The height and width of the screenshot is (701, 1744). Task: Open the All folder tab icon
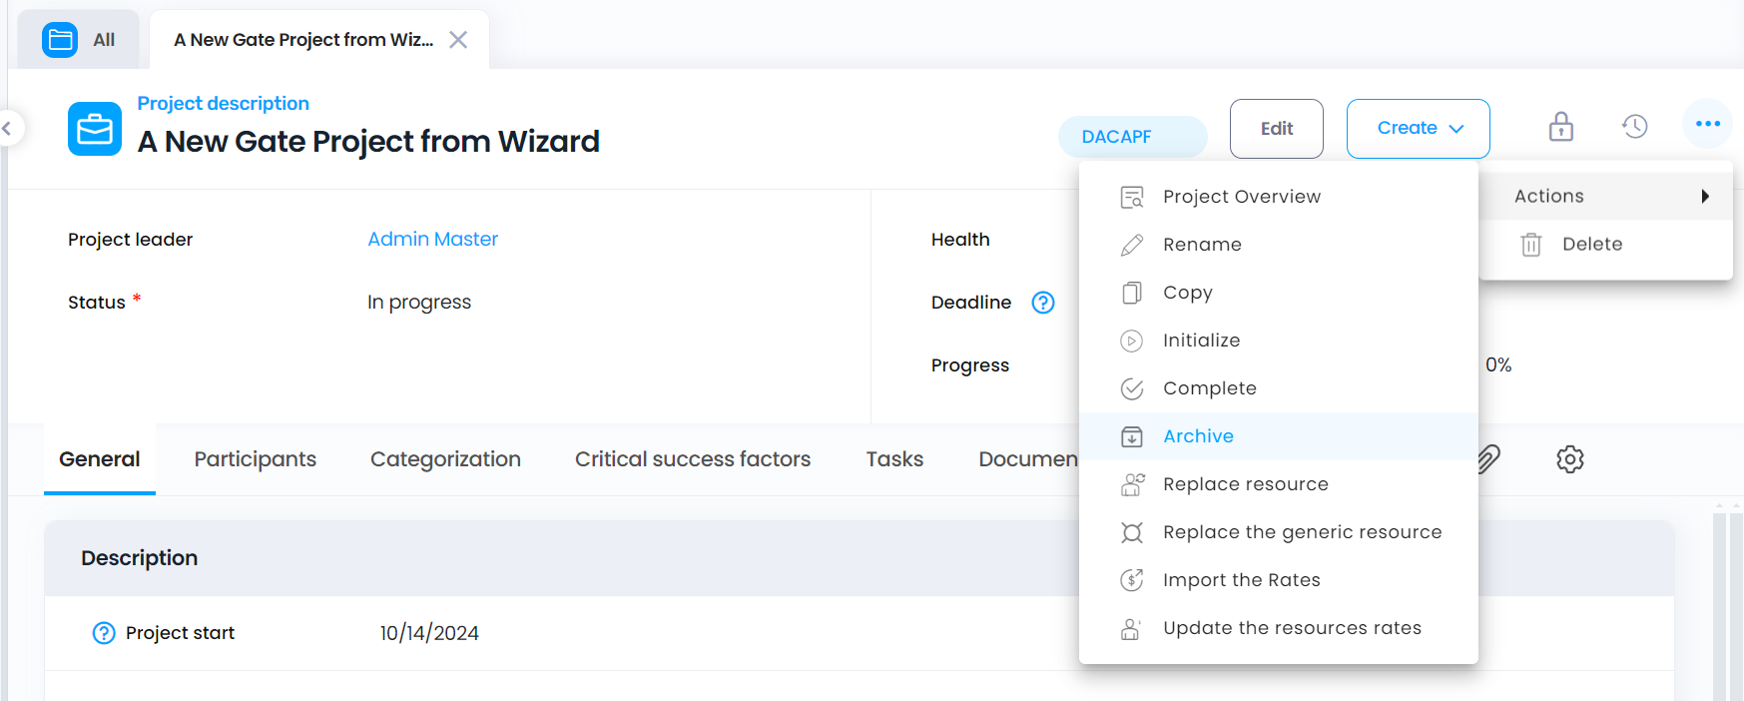[x=60, y=40]
